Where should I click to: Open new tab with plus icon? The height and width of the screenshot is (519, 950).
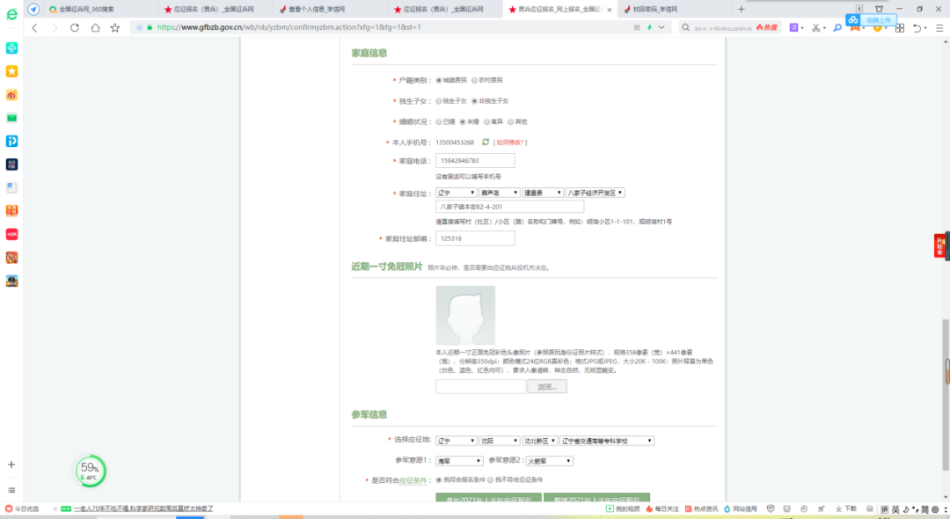pyautogui.click(x=741, y=9)
